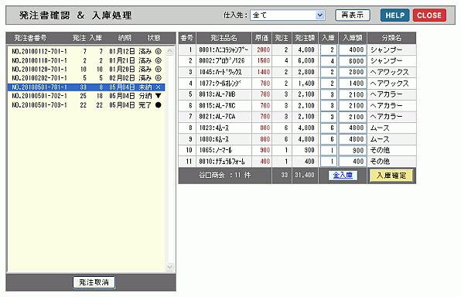Click the 全入庫 link

[343, 176]
